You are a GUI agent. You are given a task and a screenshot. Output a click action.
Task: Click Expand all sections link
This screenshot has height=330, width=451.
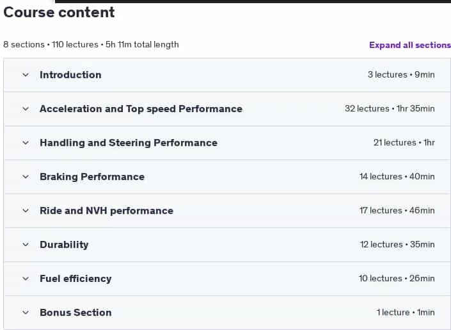tap(410, 45)
